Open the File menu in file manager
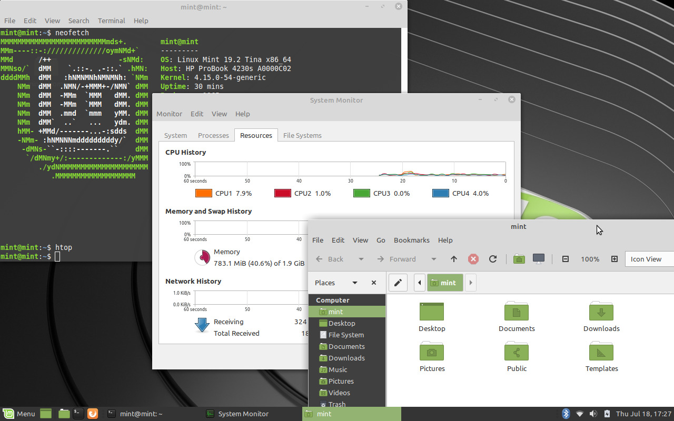This screenshot has height=421, width=674. coord(318,240)
